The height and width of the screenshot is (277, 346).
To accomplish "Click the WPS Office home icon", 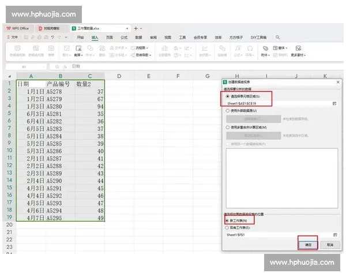I will 17,28.
